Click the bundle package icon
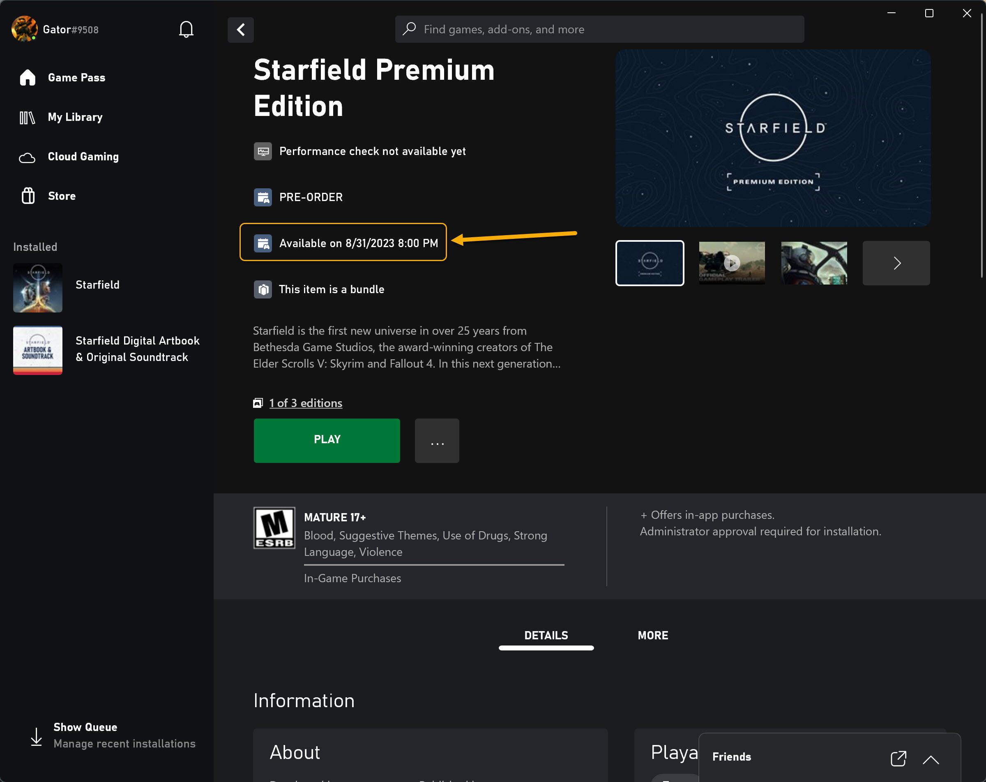Viewport: 986px width, 782px height. (x=263, y=289)
